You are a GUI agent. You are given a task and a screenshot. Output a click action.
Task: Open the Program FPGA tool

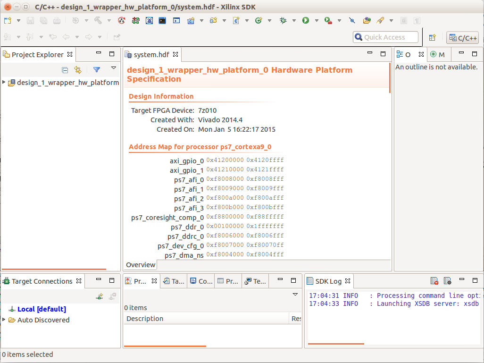135,21
